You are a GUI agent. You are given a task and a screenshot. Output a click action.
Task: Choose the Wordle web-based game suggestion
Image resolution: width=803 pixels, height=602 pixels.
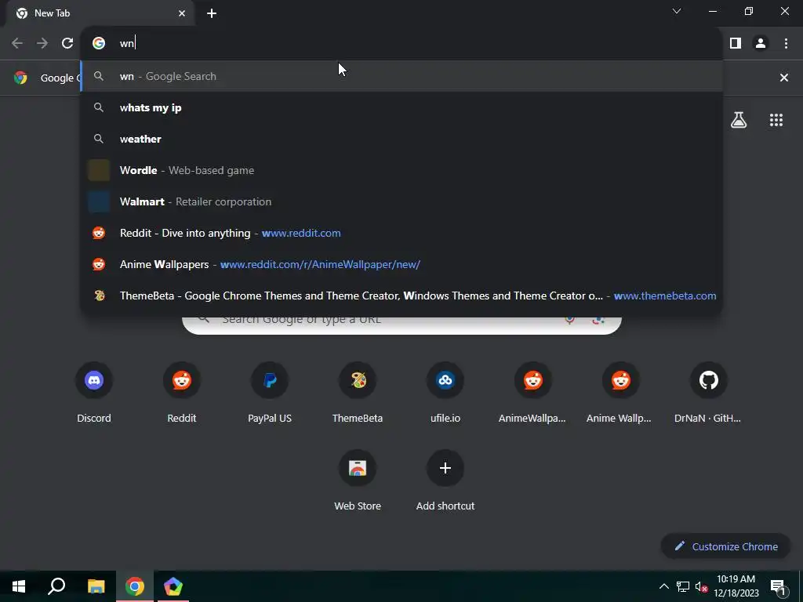click(x=401, y=170)
